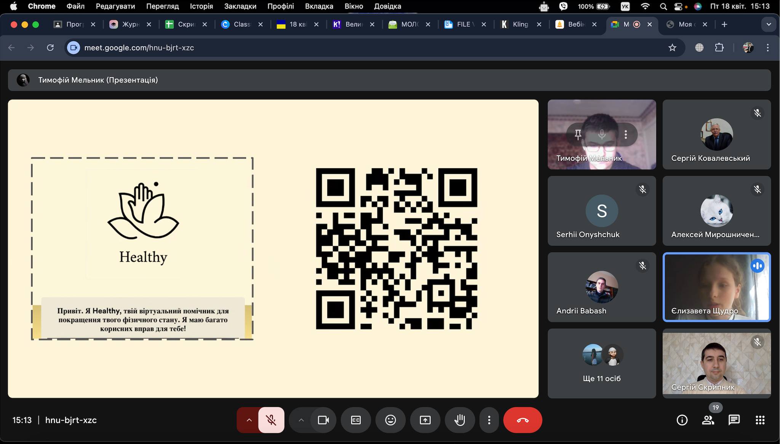Go forward in browser history

(x=31, y=48)
